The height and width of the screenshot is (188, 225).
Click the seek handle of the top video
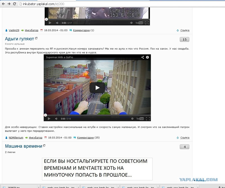[x=46, y=19]
